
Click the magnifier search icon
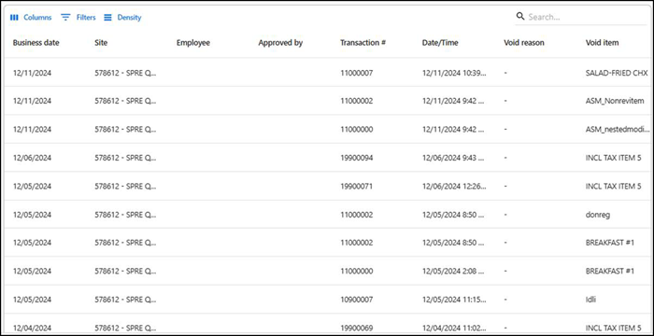[520, 16]
